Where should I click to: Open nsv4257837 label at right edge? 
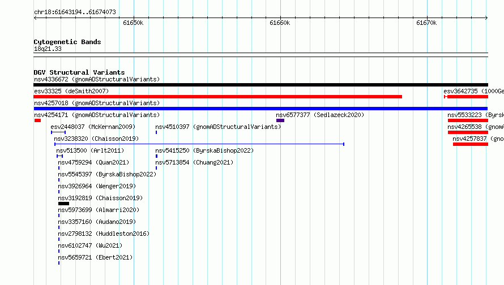479,139
